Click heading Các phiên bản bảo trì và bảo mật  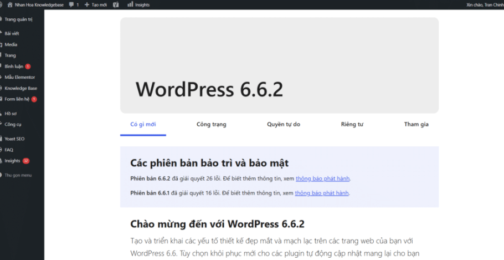click(209, 163)
